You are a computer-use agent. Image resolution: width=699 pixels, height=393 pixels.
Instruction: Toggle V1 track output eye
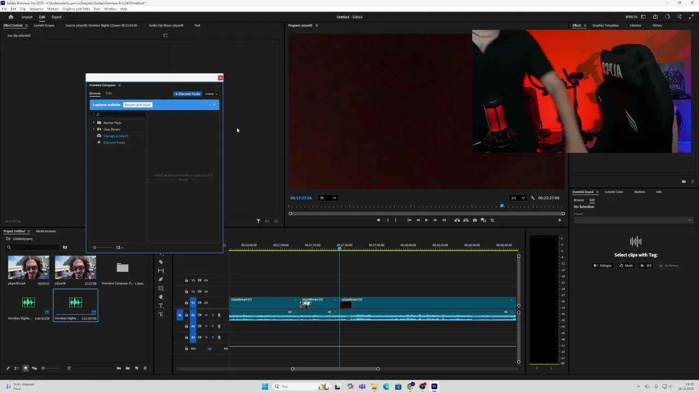pyautogui.click(x=206, y=302)
